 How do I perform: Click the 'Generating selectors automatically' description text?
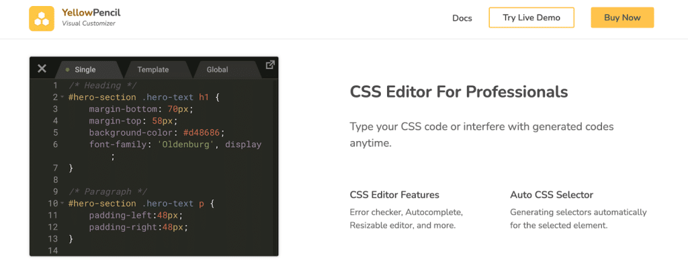point(578,219)
